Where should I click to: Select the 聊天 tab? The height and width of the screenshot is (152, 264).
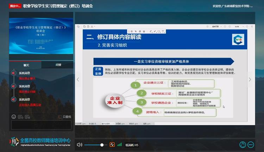[x=26, y=65]
